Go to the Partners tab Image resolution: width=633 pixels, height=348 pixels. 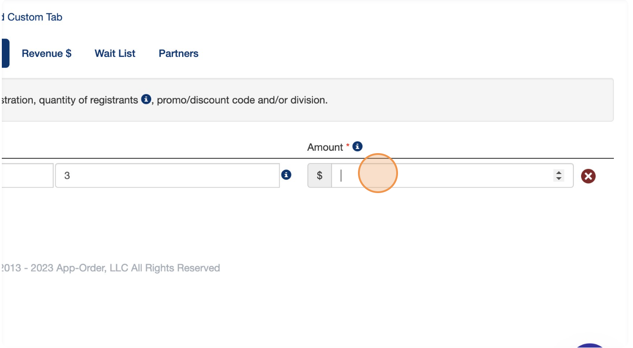[179, 53]
